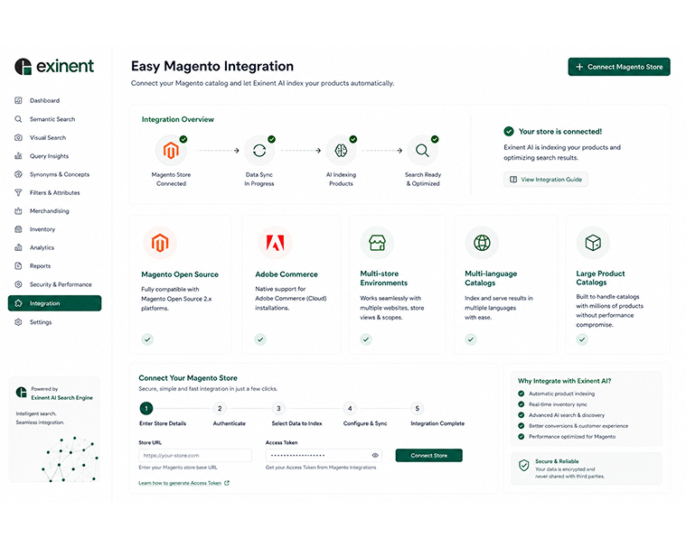Image resolution: width=686 pixels, height=547 pixels.
Task: Click checkmark under Multi-store Environments card
Action: point(366,339)
